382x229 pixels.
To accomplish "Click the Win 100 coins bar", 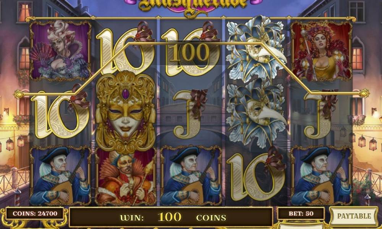I will point(171,217).
